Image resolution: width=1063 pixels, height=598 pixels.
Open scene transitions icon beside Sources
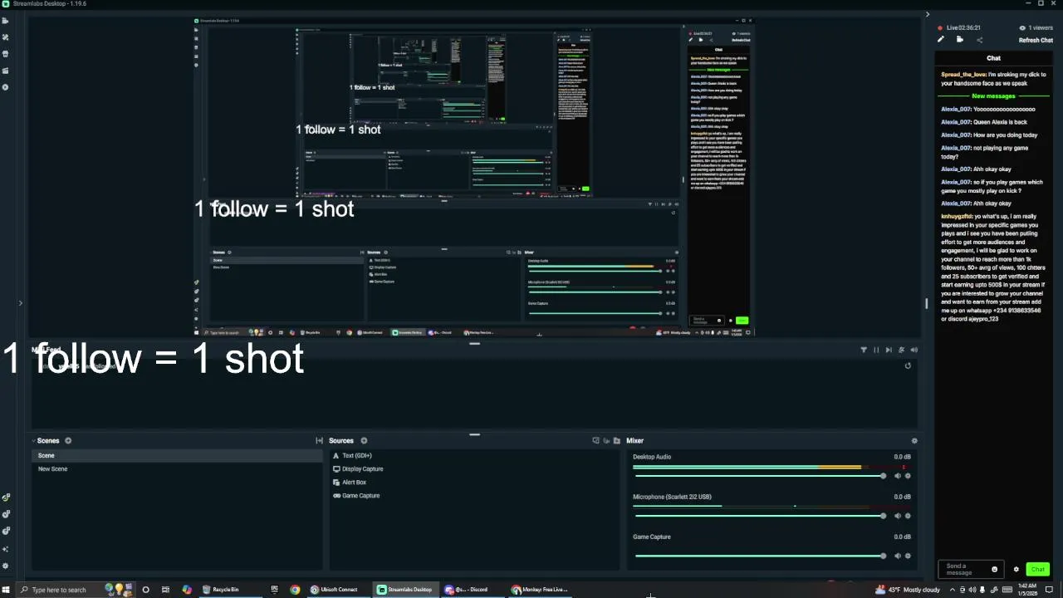pos(319,441)
